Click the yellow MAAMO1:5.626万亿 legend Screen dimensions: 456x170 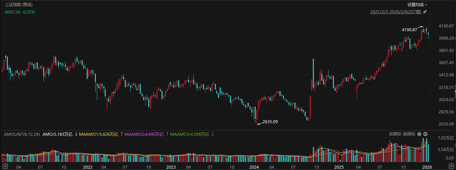[x=99, y=134]
